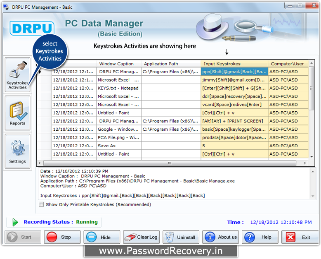Click the table scroll up arrow

[x=312, y=63]
